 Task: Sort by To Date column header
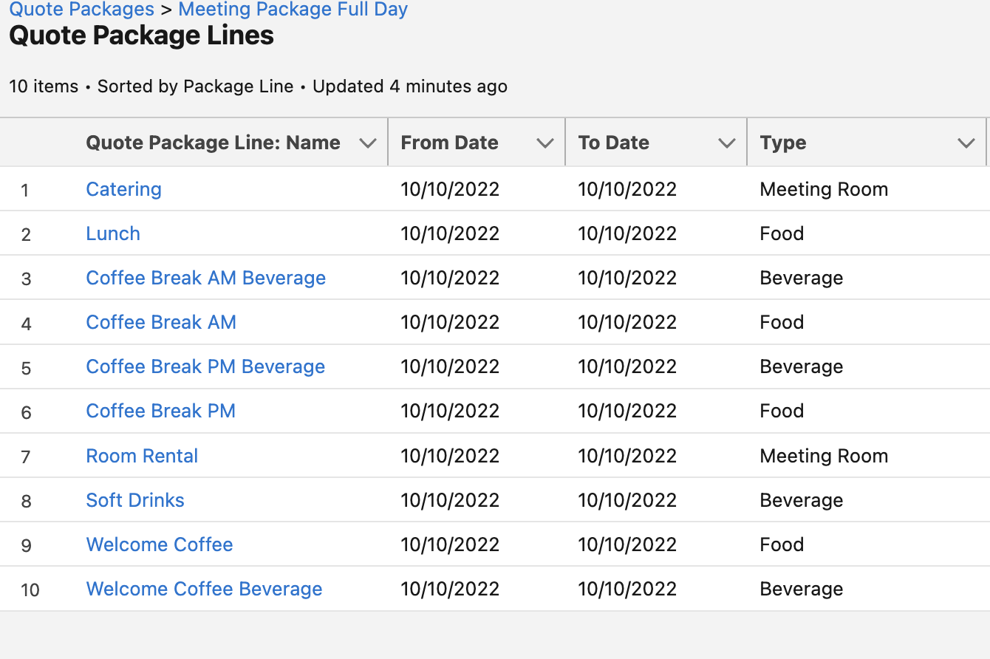[x=613, y=143]
